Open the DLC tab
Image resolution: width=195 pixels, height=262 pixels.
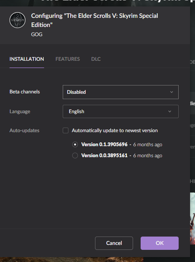[96, 59]
